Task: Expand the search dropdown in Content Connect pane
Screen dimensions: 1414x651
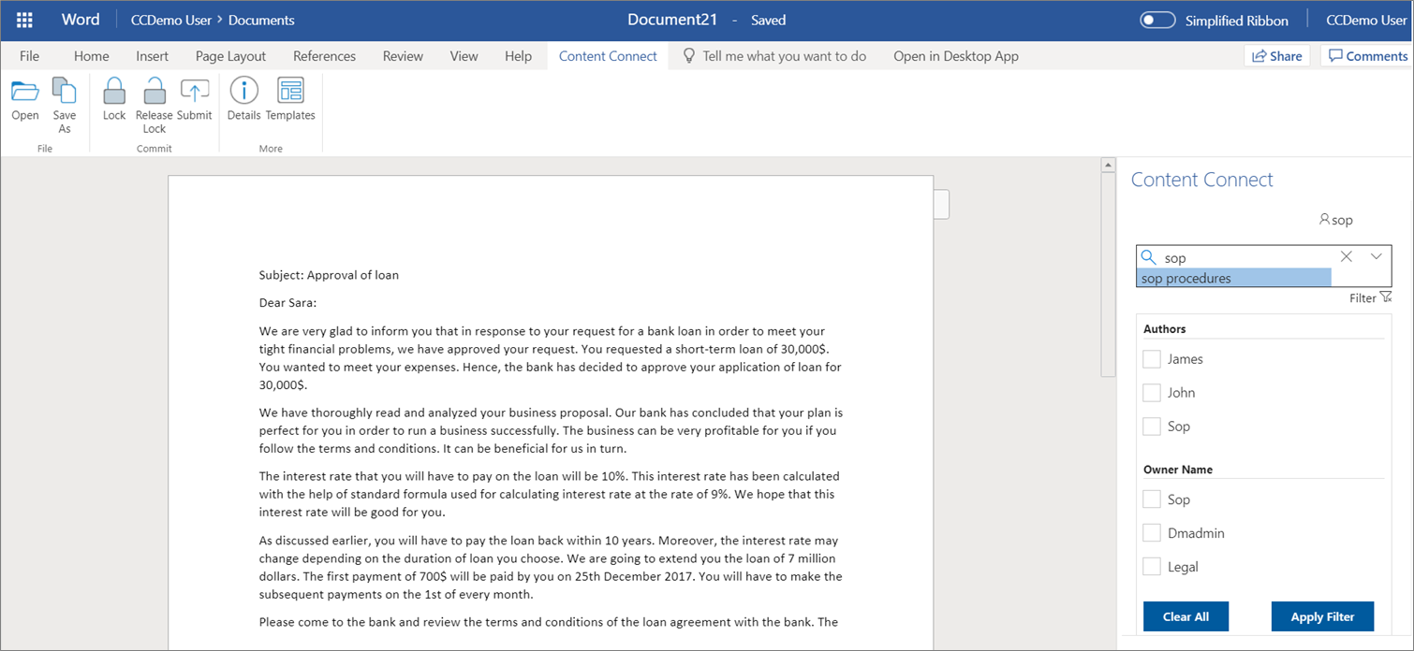Action: tap(1376, 256)
